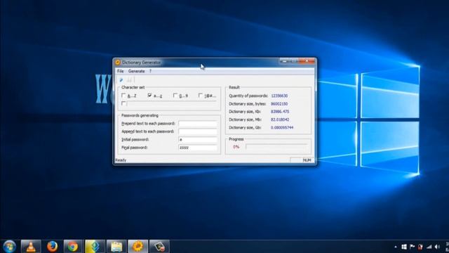Open network signal tray icon
This screenshot has width=449, height=253.
pos(429,247)
